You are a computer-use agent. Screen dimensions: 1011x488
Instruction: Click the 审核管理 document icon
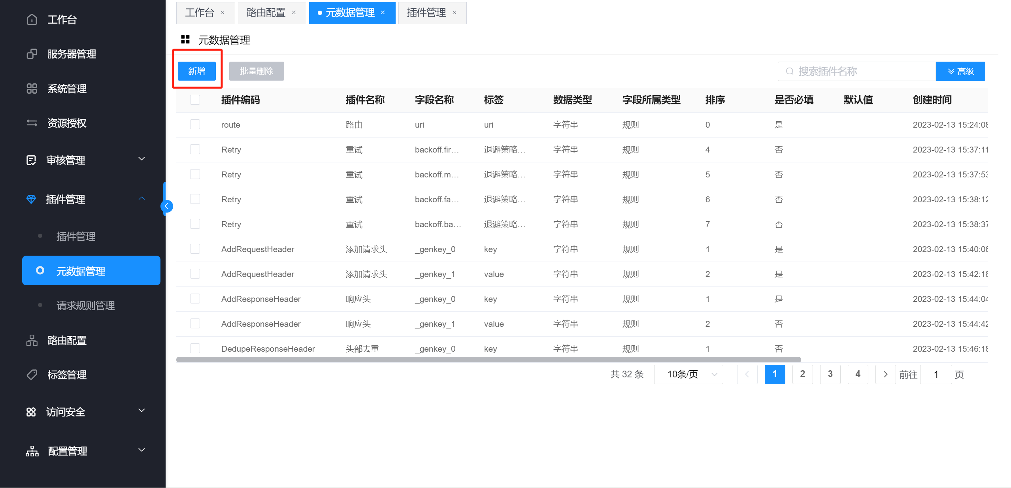click(x=31, y=160)
